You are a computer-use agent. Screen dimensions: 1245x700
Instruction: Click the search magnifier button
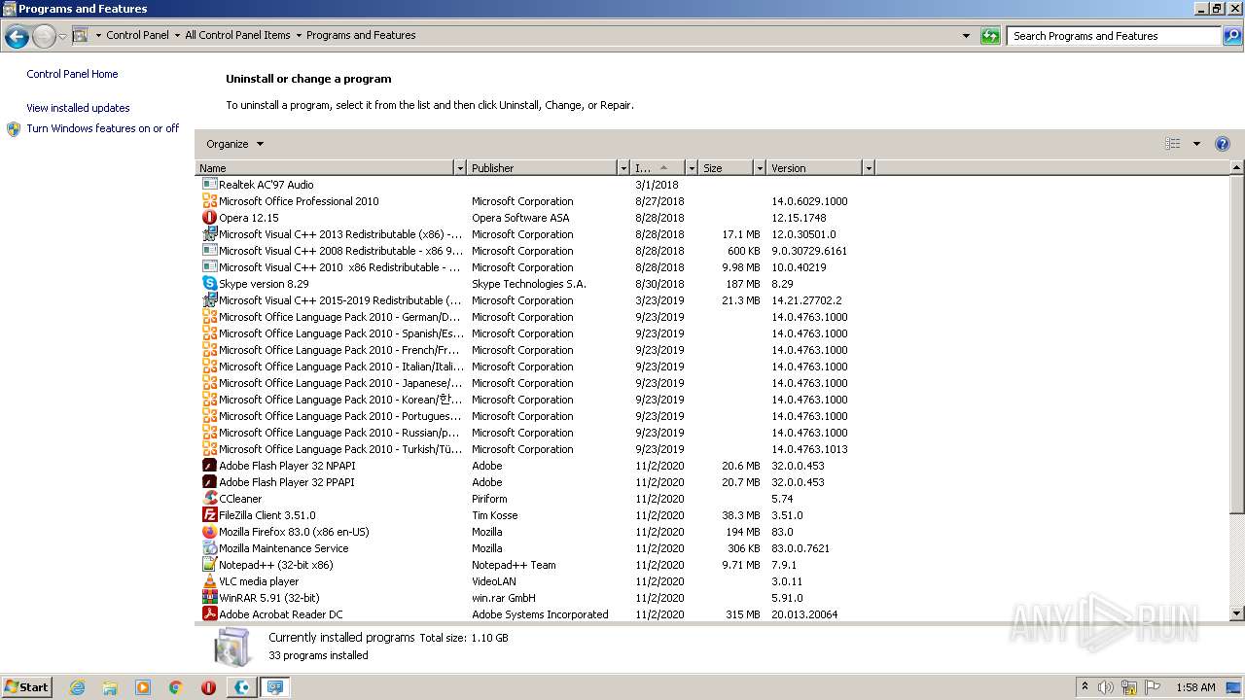(x=1232, y=36)
